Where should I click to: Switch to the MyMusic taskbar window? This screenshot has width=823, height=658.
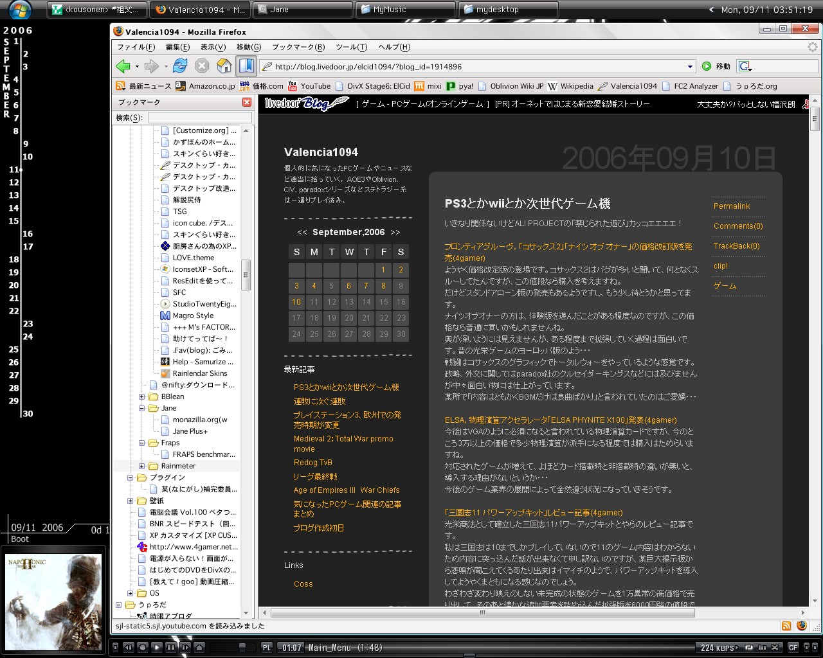[x=406, y=10]
